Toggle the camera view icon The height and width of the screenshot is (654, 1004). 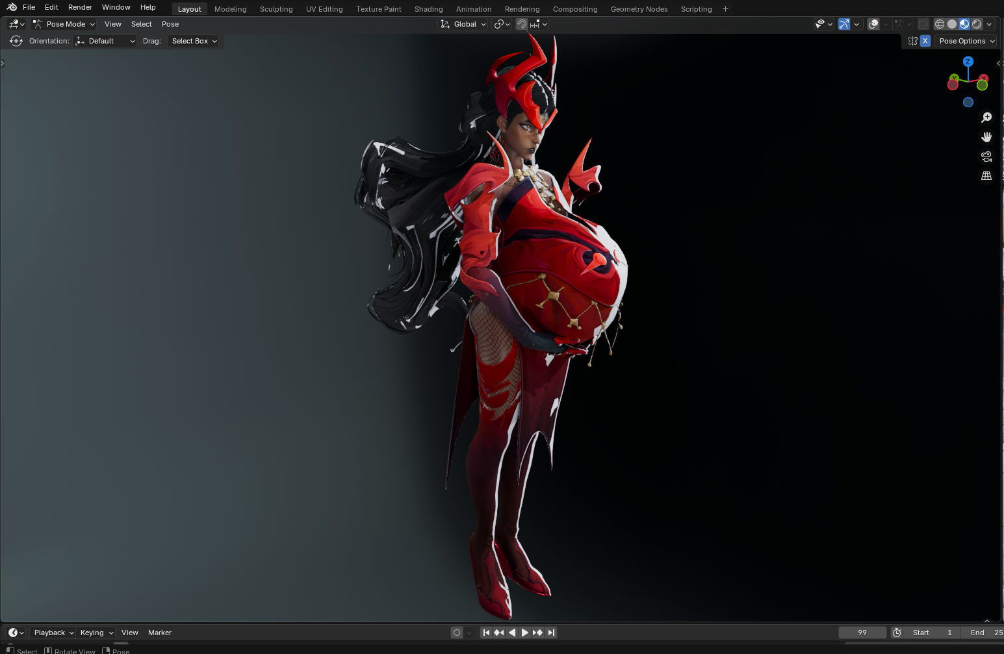click(986, 157)
